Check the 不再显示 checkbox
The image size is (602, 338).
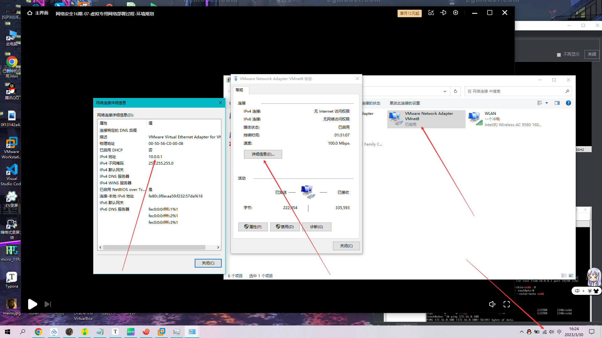[x=559, y=55]
